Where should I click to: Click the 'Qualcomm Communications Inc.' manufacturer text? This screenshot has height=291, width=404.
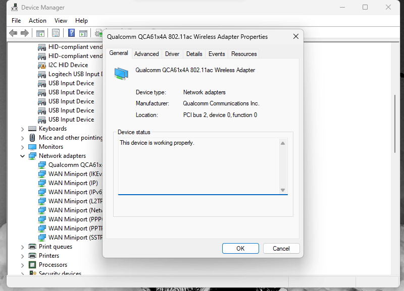point(221,103)
